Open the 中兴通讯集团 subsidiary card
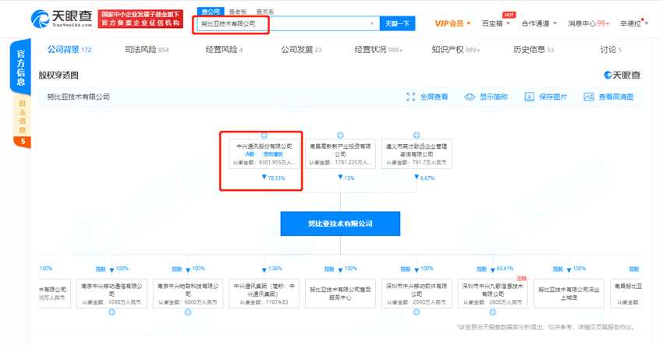This screenshot has width=663, height=345. coord(264,293)
